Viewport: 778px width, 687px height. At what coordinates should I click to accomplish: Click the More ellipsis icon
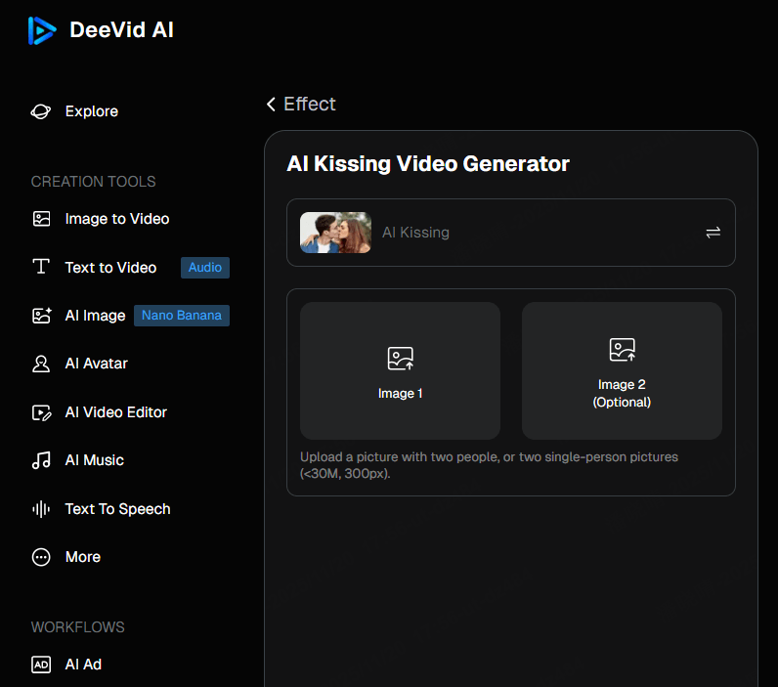click(x=41, y=557)
